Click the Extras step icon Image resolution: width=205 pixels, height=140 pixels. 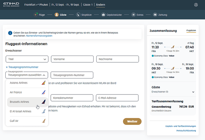tap(133, 15)
